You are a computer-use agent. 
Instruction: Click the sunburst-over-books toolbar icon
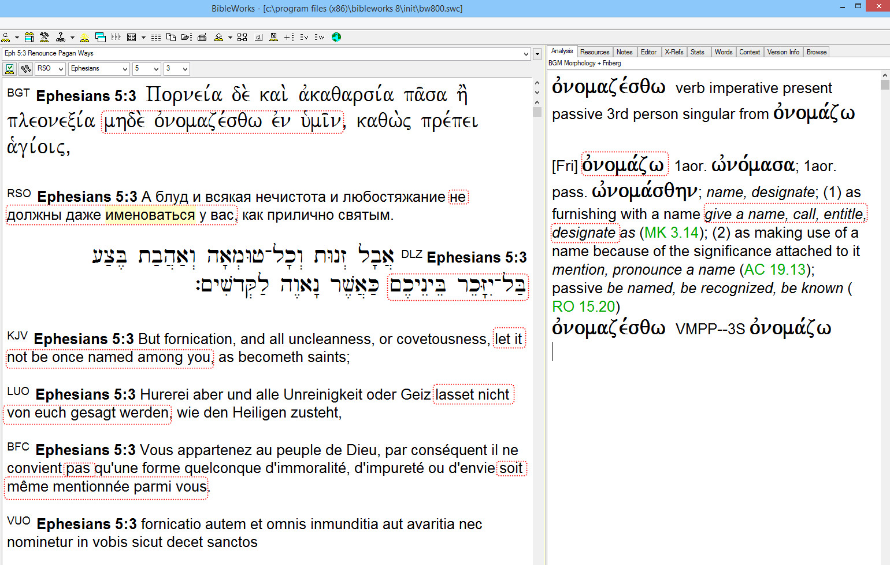(x=84, y=37)
